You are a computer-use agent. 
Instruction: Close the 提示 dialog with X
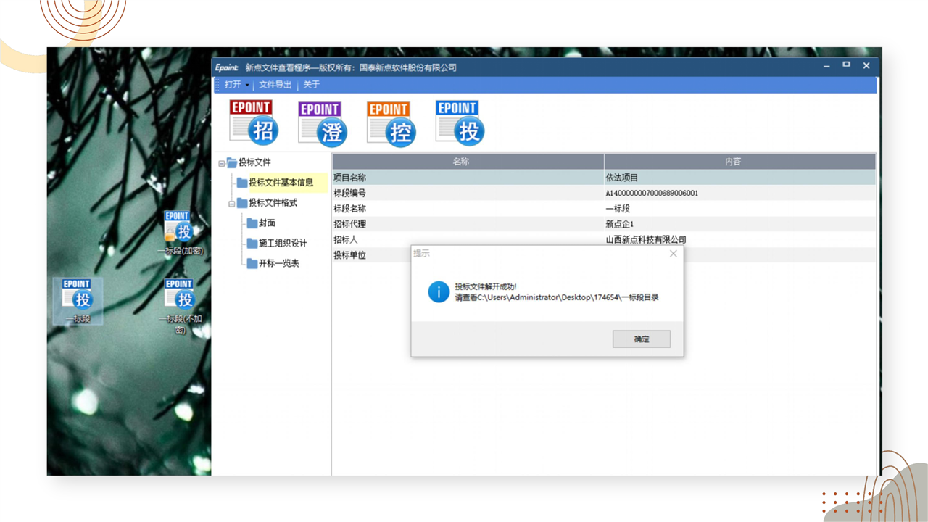(673, 254)
